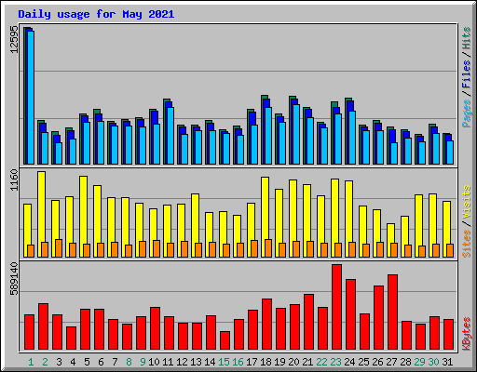
Task: Click day 2 on the x-axis
Action: [45, 362]
